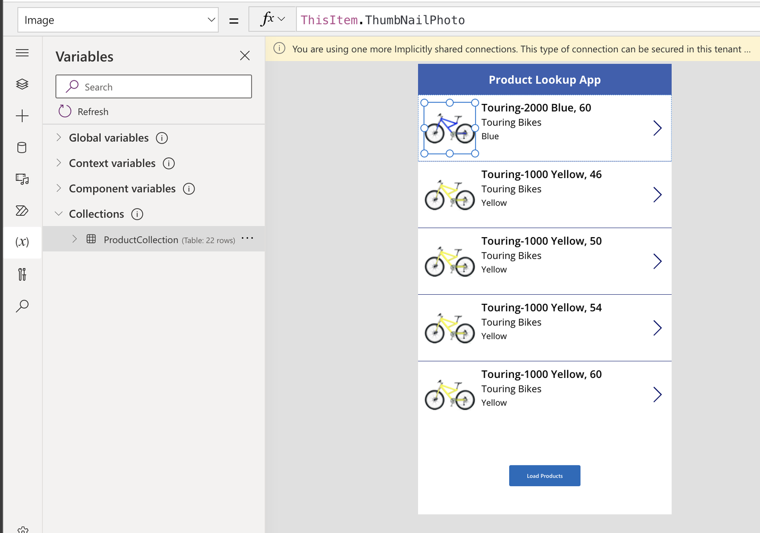
Task: Click the Load Products button
Action: coord(544,475)
